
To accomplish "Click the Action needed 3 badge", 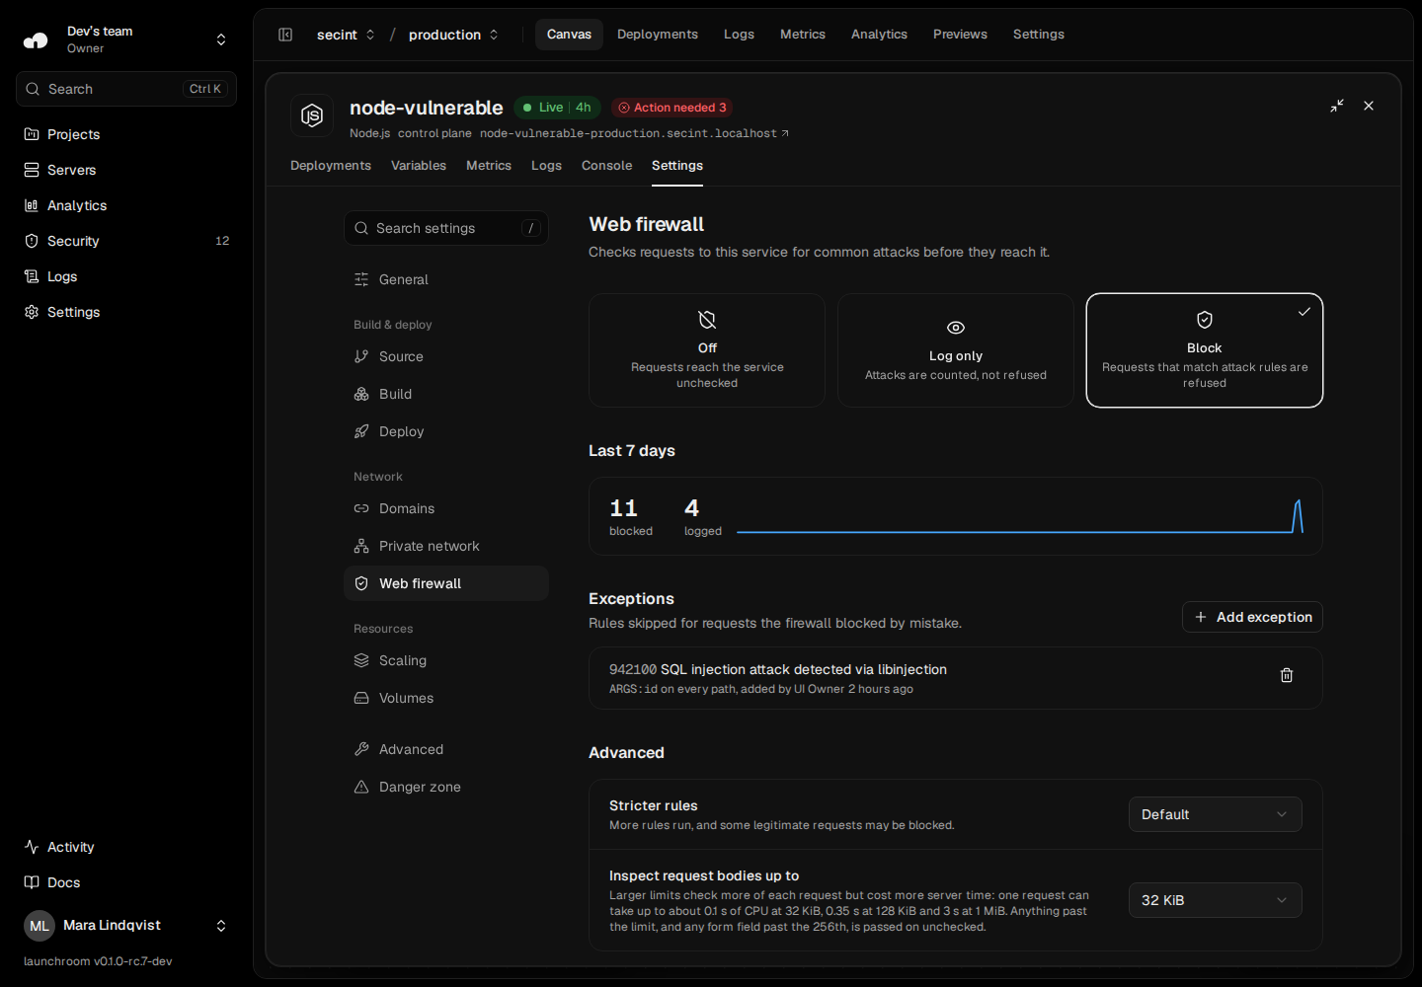I will pyautogui.click(x=672, y=108).
